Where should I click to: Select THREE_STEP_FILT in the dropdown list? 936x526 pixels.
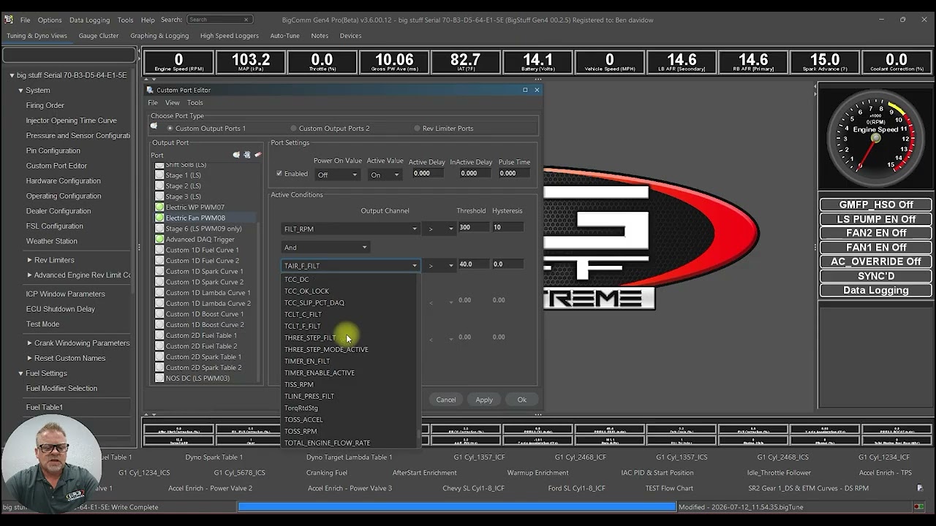(310, 338)
